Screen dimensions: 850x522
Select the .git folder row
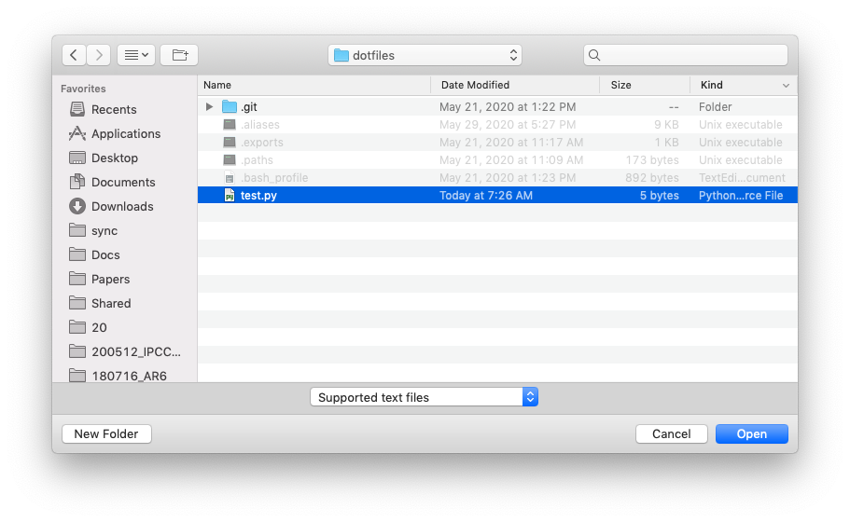point(497,106)
